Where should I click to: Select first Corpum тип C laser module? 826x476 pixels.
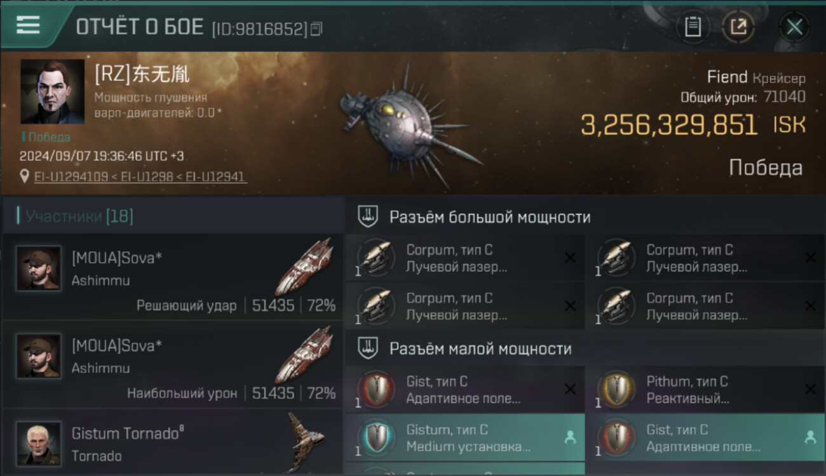point(465,258)
